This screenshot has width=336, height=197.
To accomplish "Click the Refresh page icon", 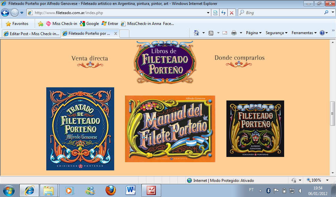I will 223,13.
